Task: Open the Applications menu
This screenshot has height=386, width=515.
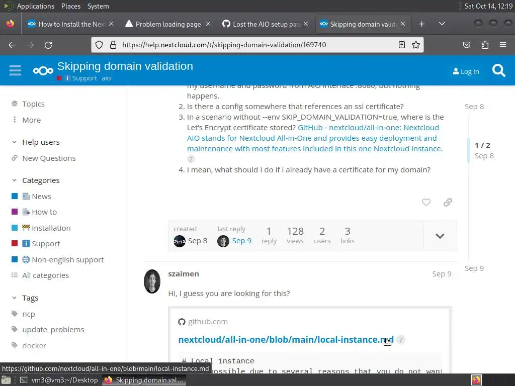Action: [36, 6]
